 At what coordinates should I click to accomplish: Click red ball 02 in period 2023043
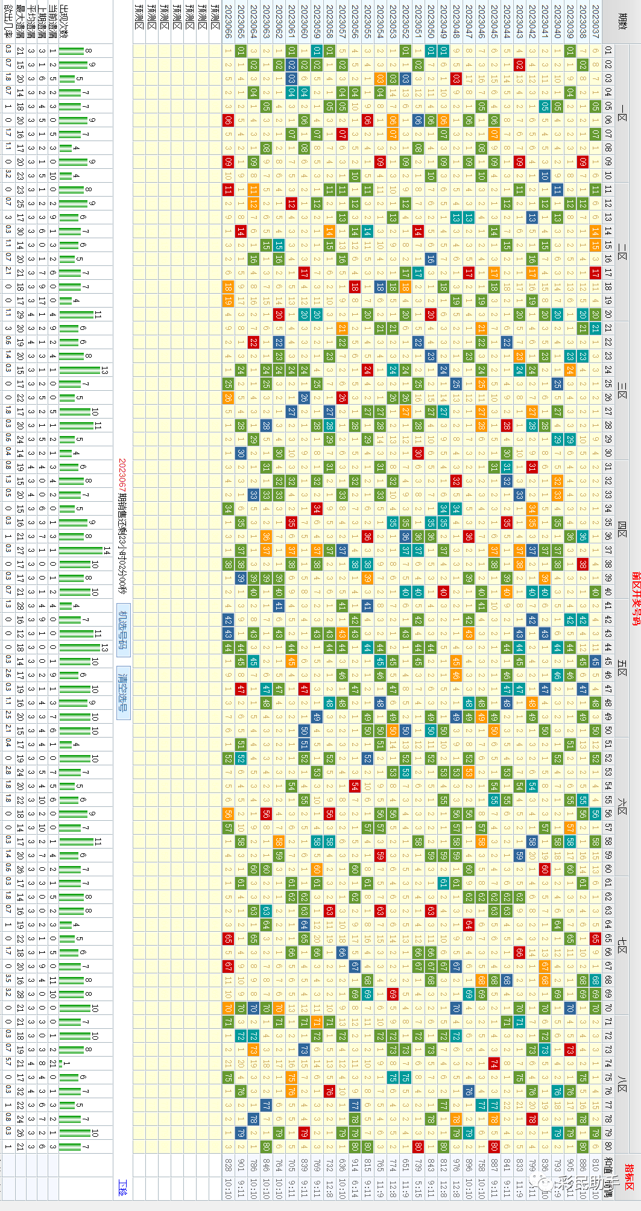click(x=519, y=65)
